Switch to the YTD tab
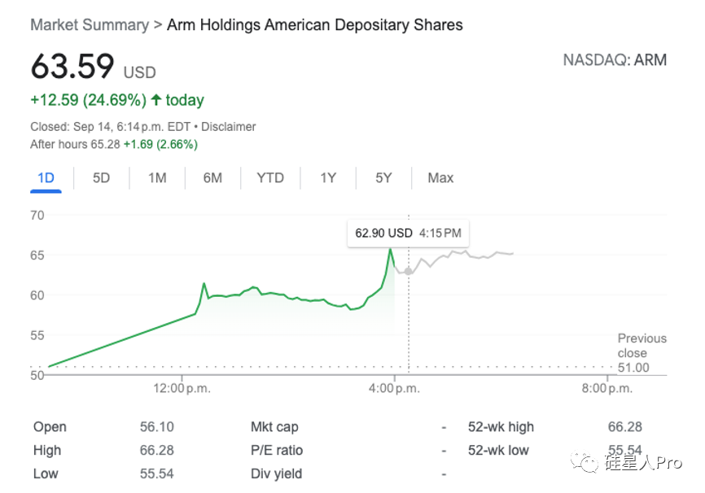 [x=270, y=177]
